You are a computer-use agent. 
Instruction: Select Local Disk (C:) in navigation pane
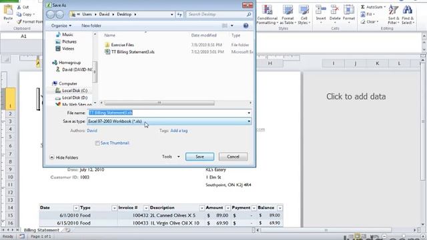[71, 91]
